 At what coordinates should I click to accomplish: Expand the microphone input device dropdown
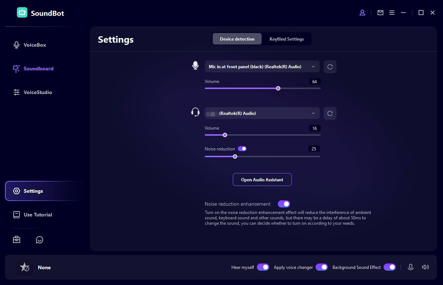tap(262, 67)
